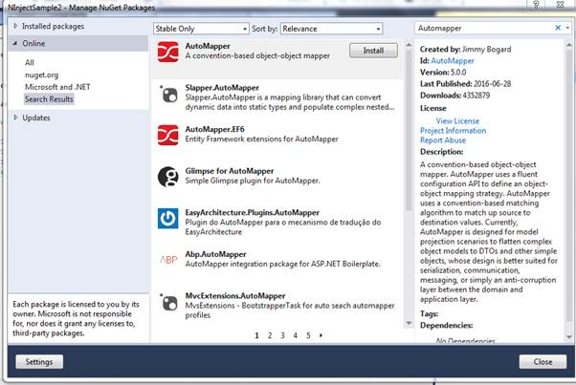Select the MvcExtensions.AutoMapper package title
This screenshot has height=385, width=576.
point(235,295)
